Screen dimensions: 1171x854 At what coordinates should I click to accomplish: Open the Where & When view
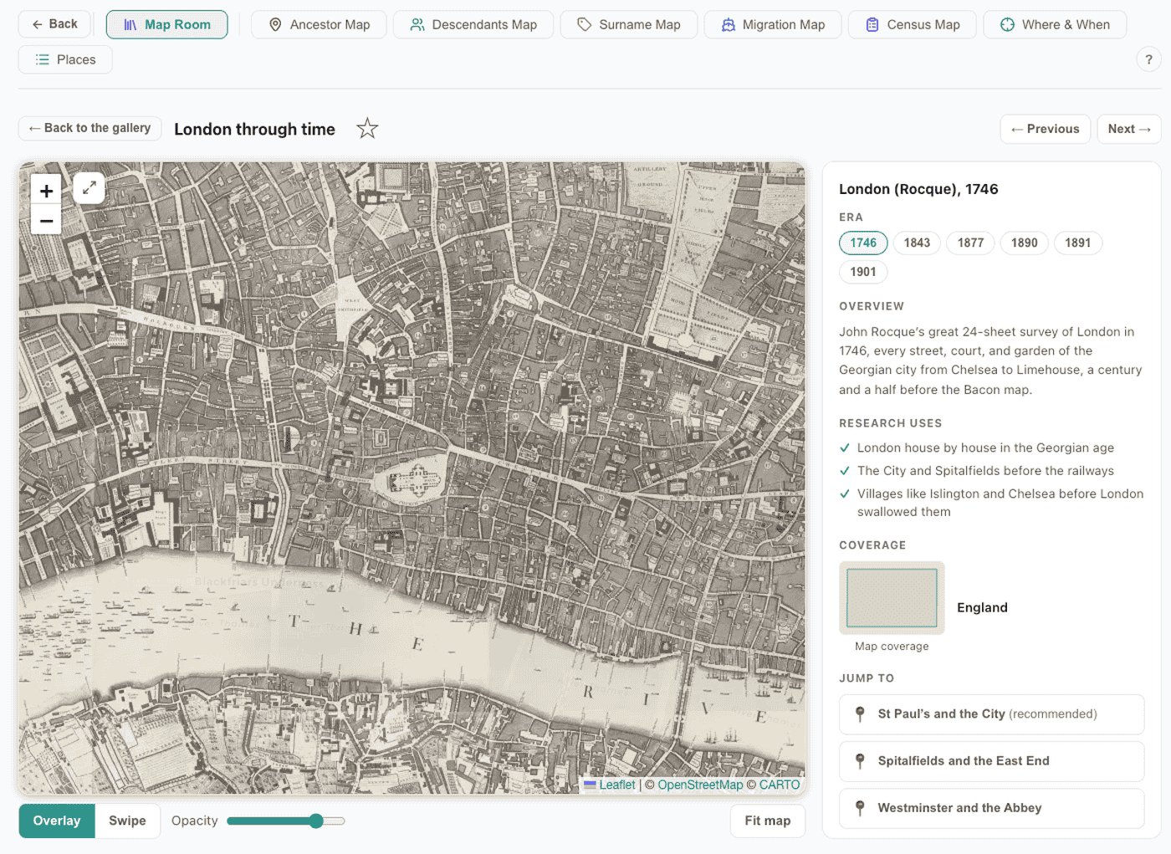pos(1055,25)
